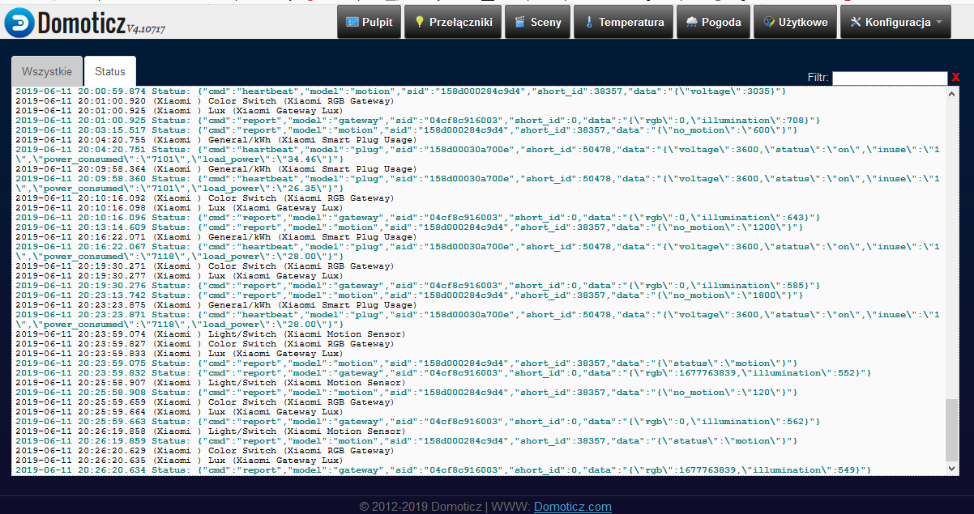Go to Przełączniki switches page

coord(453,22)
